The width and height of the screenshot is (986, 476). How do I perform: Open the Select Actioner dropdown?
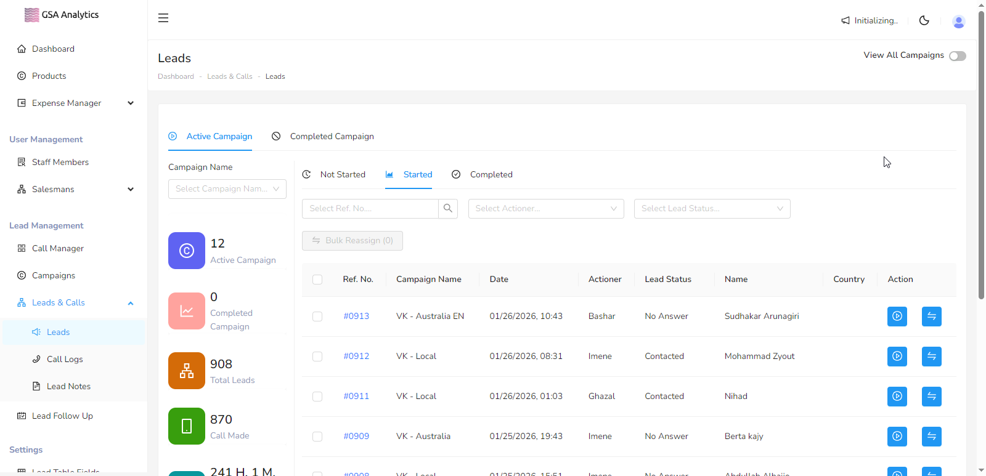coord(546,209)
